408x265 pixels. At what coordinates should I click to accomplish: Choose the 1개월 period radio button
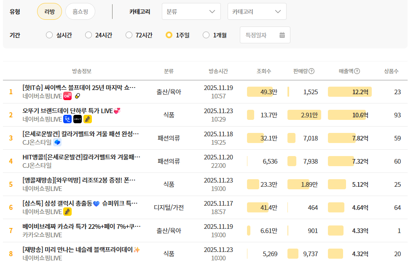click(x=206, y=35)
